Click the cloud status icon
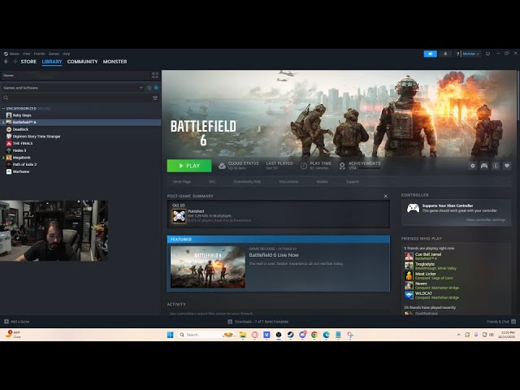The width and height of the screenshot is (520, 390). tap(222, 166)
